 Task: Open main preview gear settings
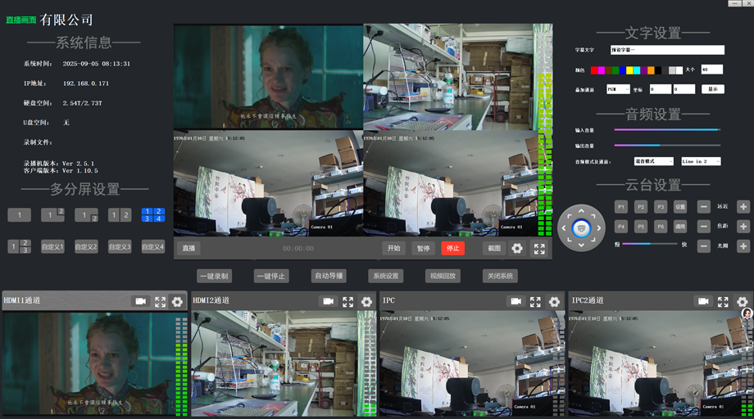pos(517,248)
